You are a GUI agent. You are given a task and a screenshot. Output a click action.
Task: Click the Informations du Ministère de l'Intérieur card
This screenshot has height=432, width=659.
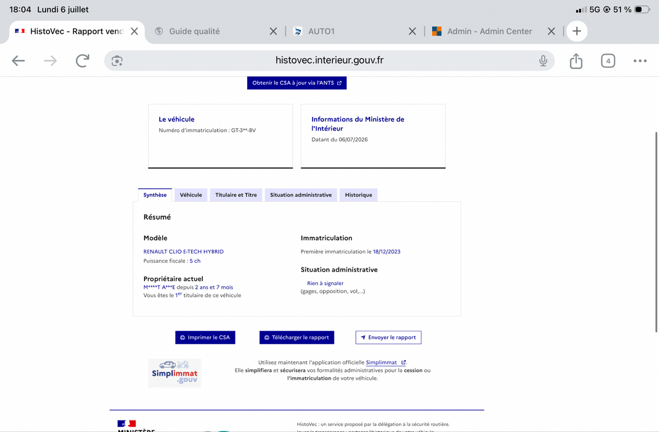(x=373, y=136)
